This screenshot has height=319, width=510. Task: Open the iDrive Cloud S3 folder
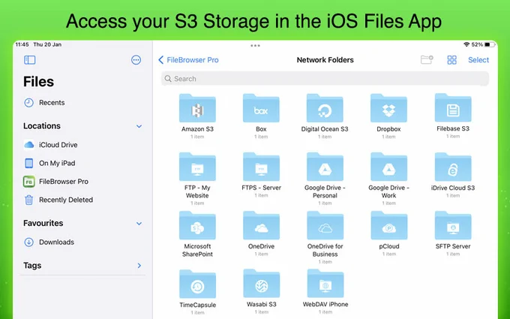[453, 167]
